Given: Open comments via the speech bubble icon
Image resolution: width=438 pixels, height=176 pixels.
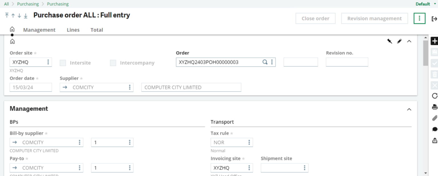Looking at the screenshot, I should coord(434,129).
